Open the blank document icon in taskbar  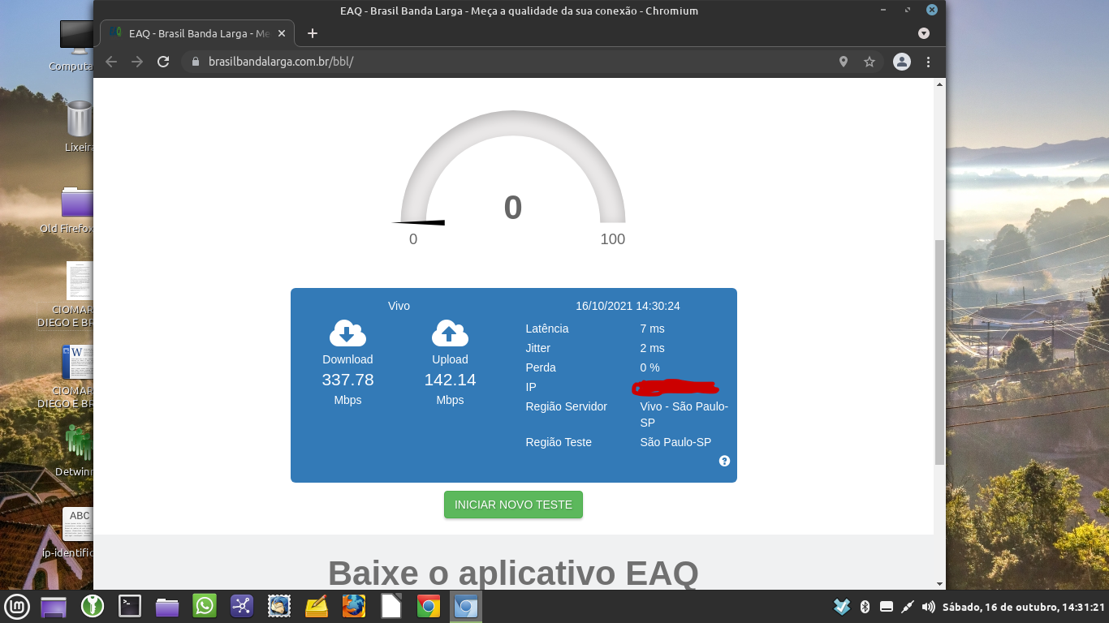pyautogui.click(x=391, y=606)
